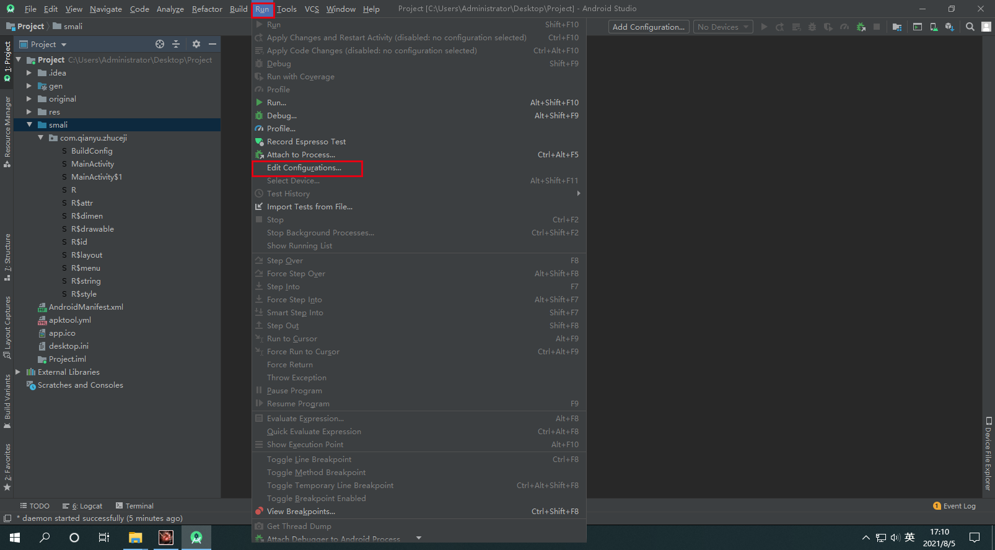
Task: Expand the original folder arrow
Action: tap(29, 99)
